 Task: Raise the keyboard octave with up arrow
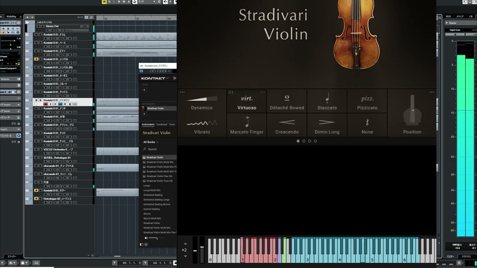(185, 244)
